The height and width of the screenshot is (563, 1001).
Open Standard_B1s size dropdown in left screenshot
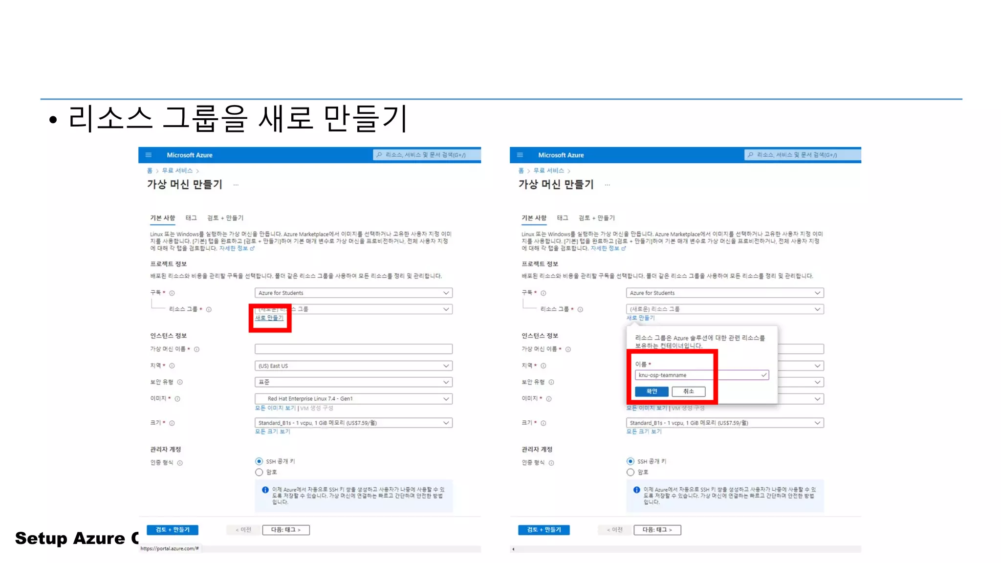[353, 423]
